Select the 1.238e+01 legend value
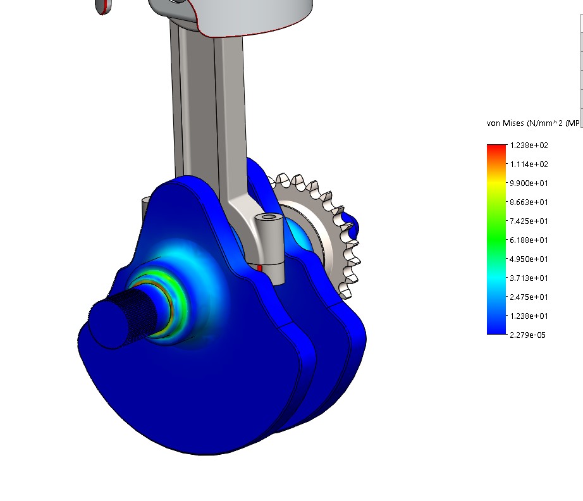This screenshot has height=501, width=583. click(x=529, y=316)
